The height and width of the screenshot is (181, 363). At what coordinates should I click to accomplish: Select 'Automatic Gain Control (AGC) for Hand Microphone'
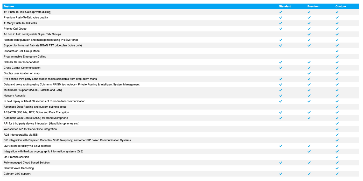click(36, 118)
